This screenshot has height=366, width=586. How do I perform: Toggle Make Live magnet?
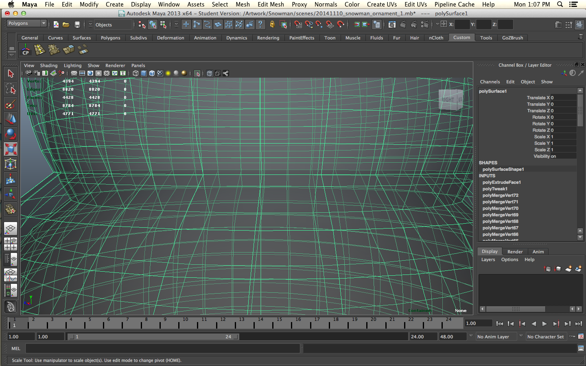point(341,24)
